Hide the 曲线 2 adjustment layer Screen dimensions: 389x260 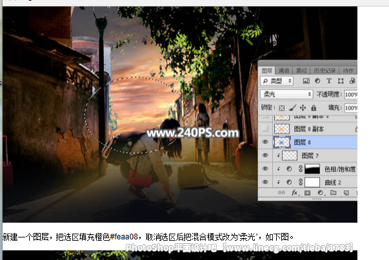pyautogui.click(x=265, y=182)
